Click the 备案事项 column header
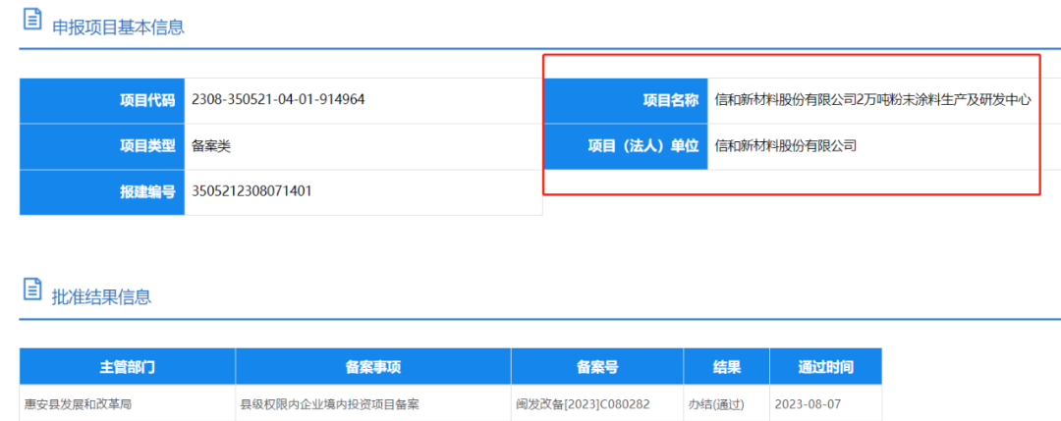The height and width of the screenshot is (421, 1061). coord(372,367)
